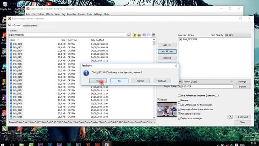Open the image file type filter dropdown

click(82, 122)
